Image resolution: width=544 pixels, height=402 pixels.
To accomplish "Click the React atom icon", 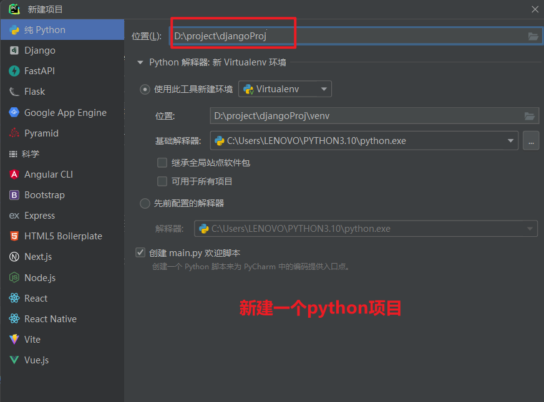I will [14, 298].
